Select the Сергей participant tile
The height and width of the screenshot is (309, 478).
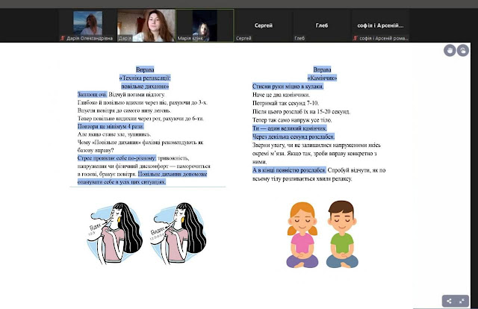click(x=264, y=25)
